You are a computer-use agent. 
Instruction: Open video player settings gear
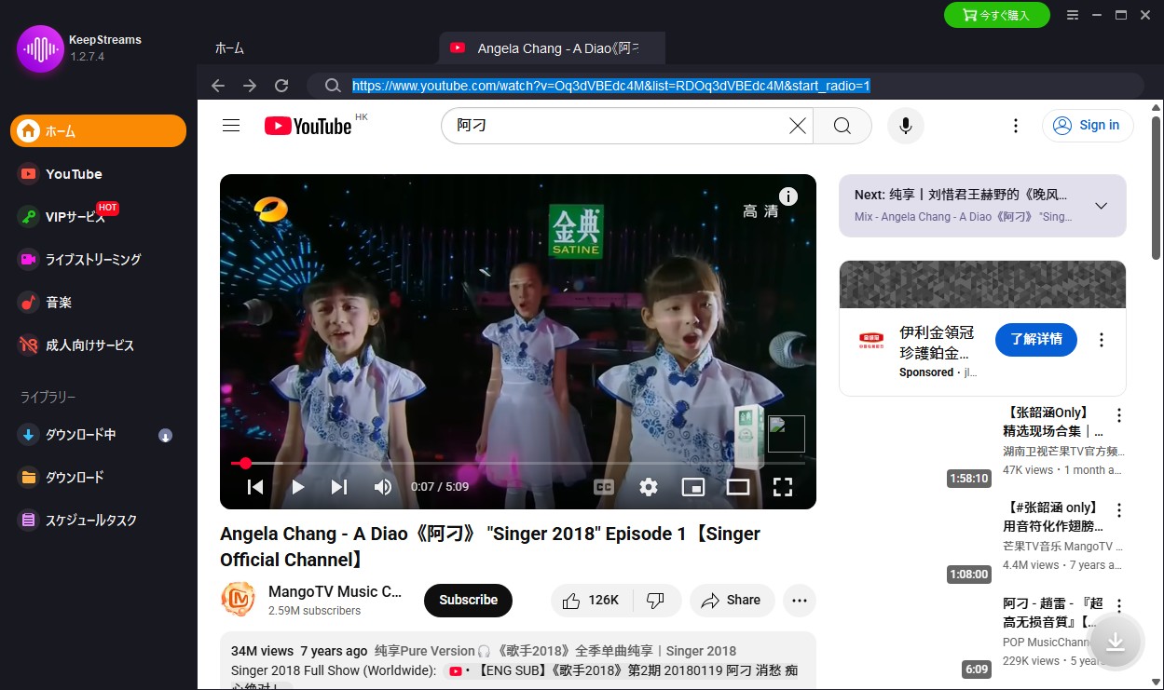(x=649, y=487)
